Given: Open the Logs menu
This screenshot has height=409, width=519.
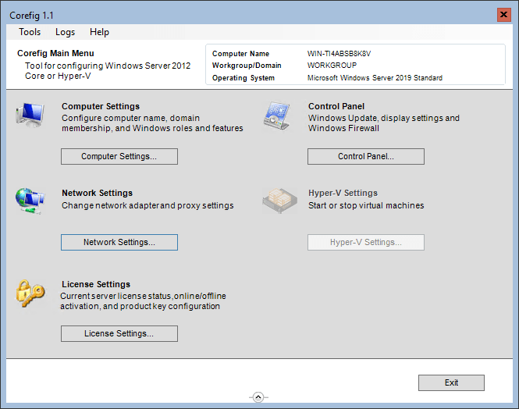Looking at the screenshot, I should tap(65, 32).
